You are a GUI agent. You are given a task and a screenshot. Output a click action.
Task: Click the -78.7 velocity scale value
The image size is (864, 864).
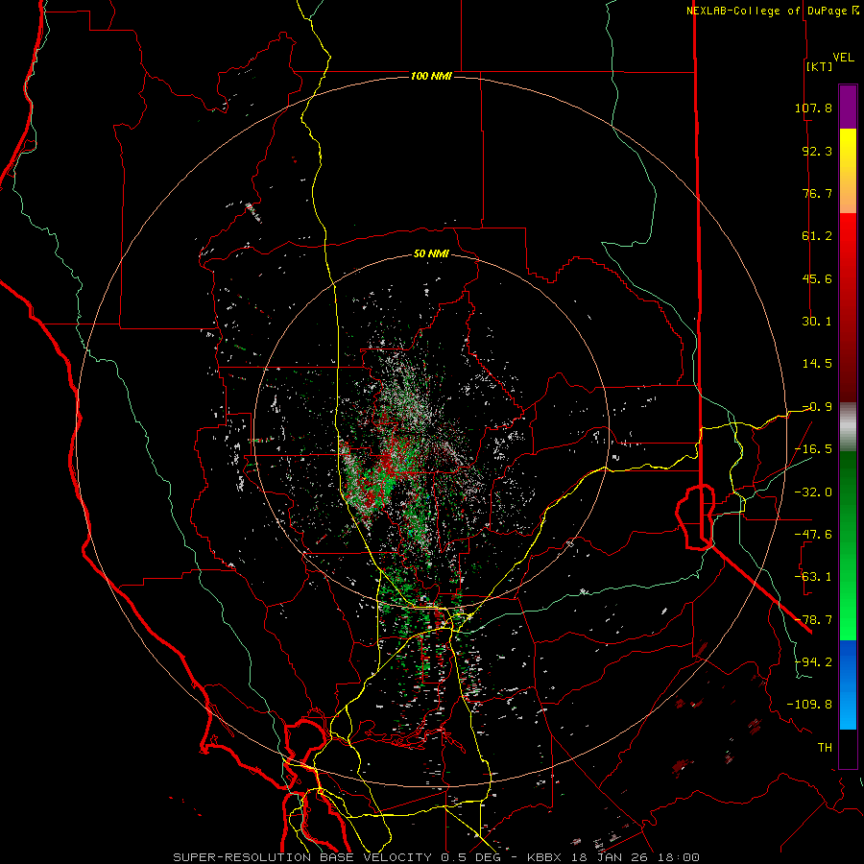pyautogui.click(x=813, y=620)
